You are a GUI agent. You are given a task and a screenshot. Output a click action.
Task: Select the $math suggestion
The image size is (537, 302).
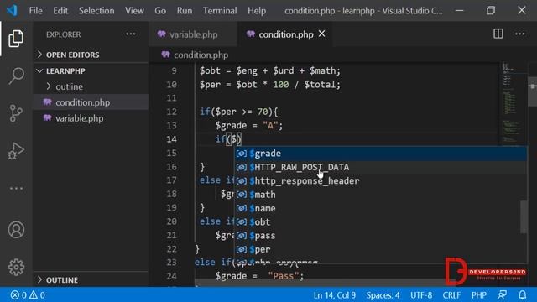(x=380, y=195)
